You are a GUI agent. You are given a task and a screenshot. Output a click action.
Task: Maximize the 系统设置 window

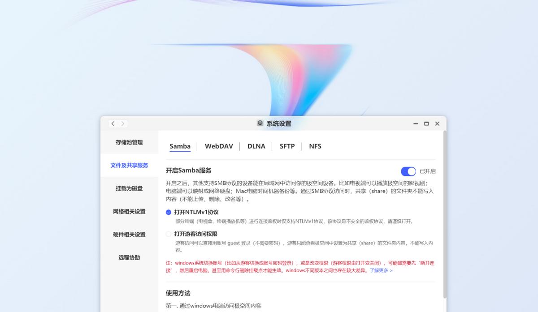(x=426, y=124)
